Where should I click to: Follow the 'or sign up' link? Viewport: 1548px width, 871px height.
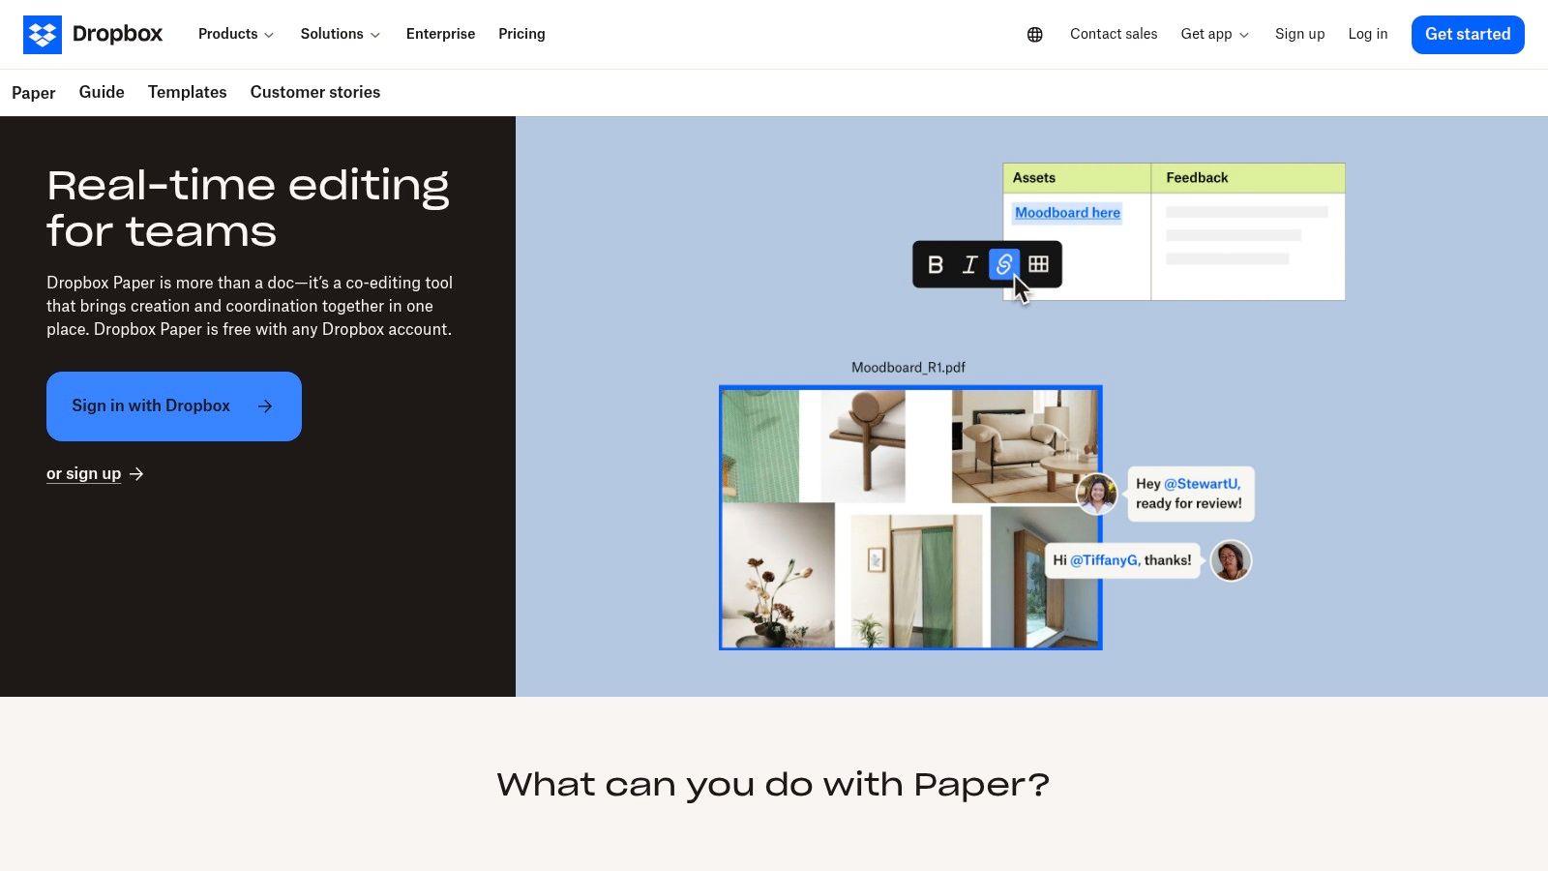pyautogui.click(x=84, y=473)
